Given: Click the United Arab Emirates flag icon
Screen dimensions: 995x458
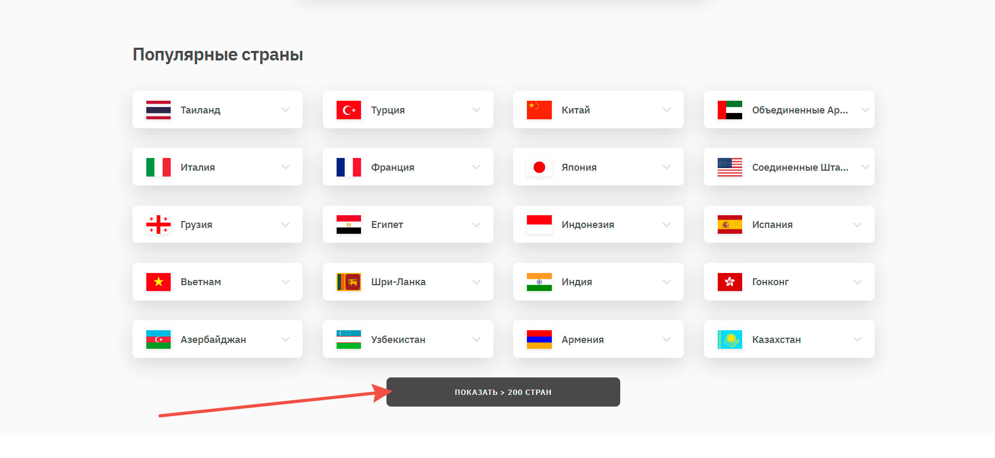Looking at the screenshot, I should (x=730, y=110).
